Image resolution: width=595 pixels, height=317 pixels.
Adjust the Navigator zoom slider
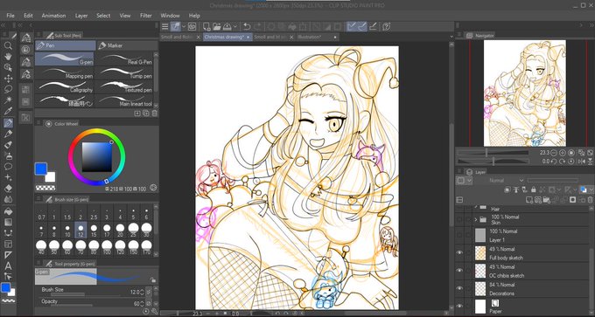click(x=493, y=153)
